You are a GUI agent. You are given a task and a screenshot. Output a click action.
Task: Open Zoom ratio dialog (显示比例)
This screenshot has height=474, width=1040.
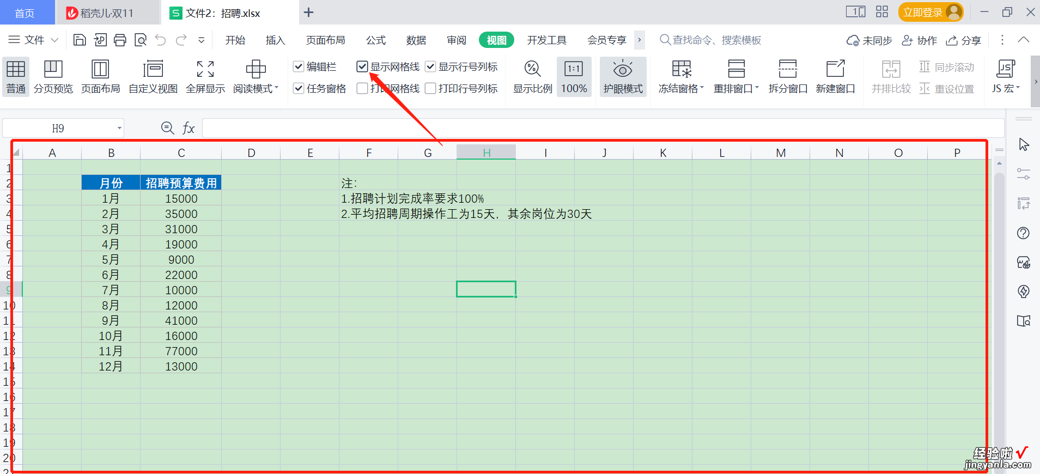532,77
